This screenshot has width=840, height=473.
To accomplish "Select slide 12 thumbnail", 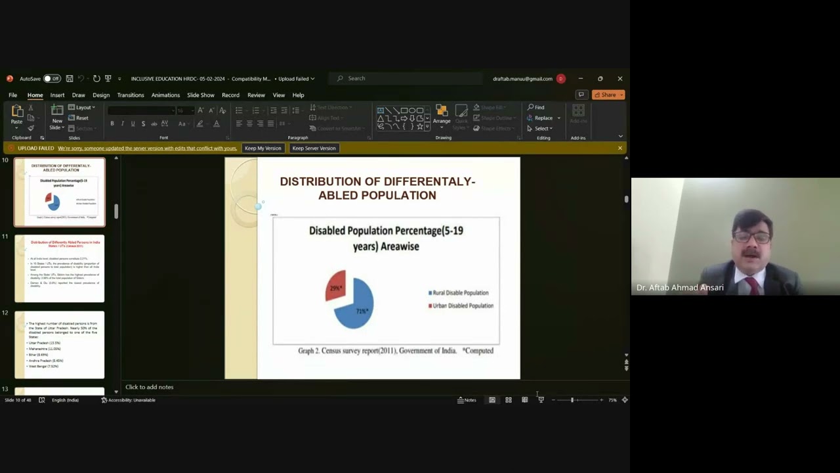I will [60, 345].
